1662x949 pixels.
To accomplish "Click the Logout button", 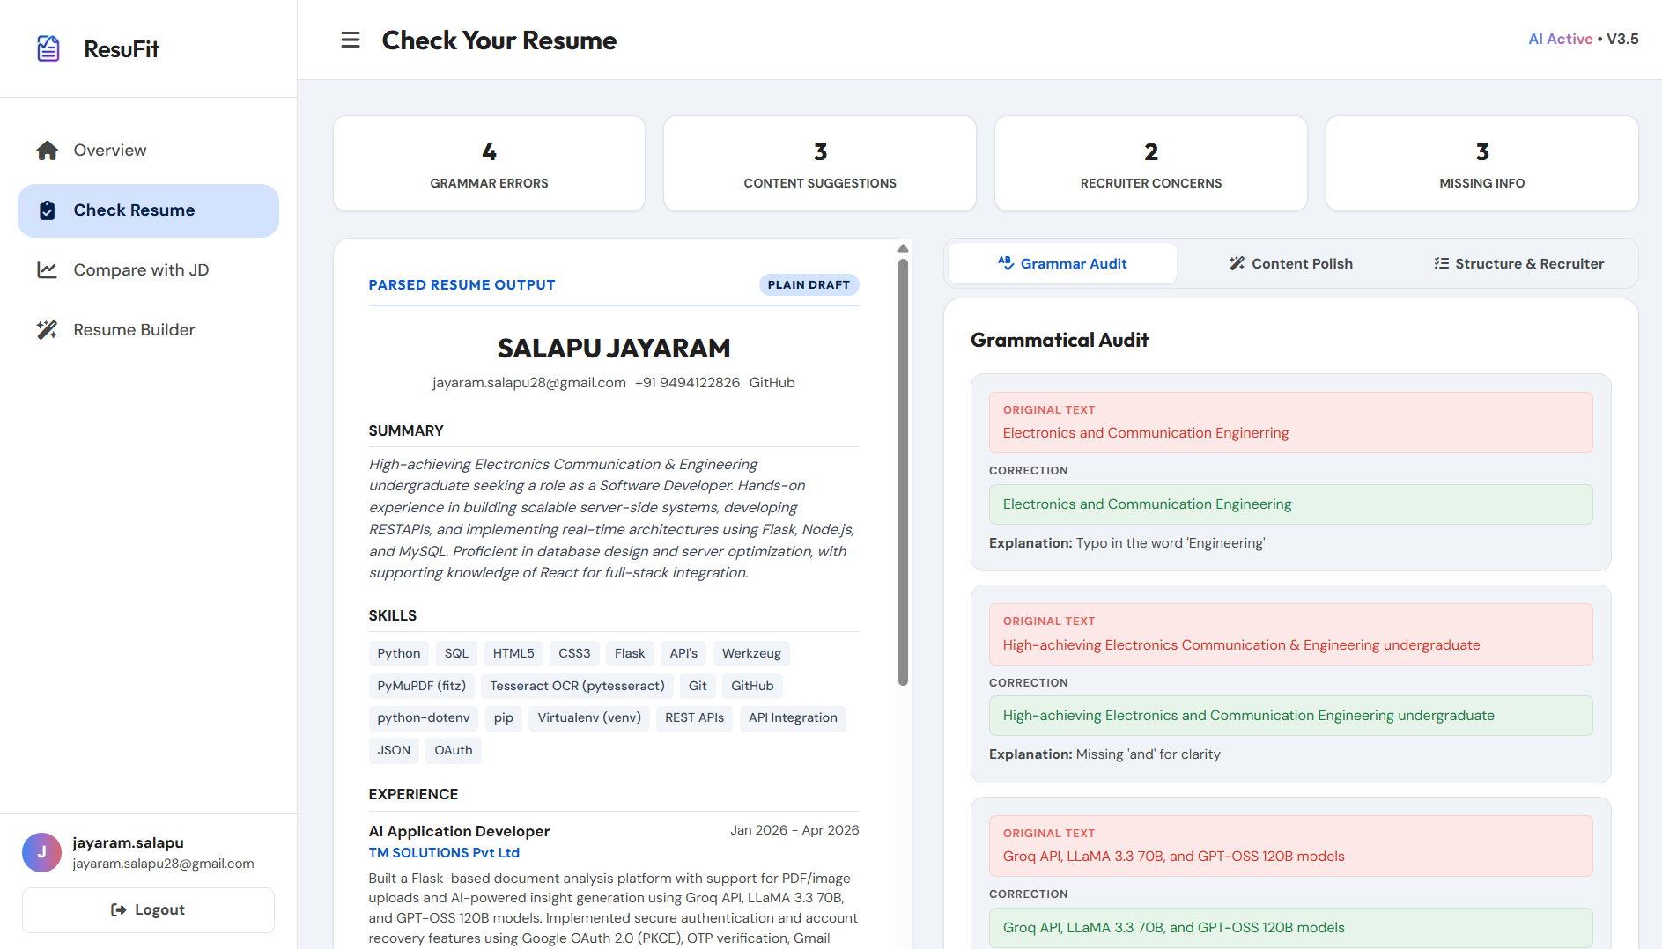I will pos(148,909).
